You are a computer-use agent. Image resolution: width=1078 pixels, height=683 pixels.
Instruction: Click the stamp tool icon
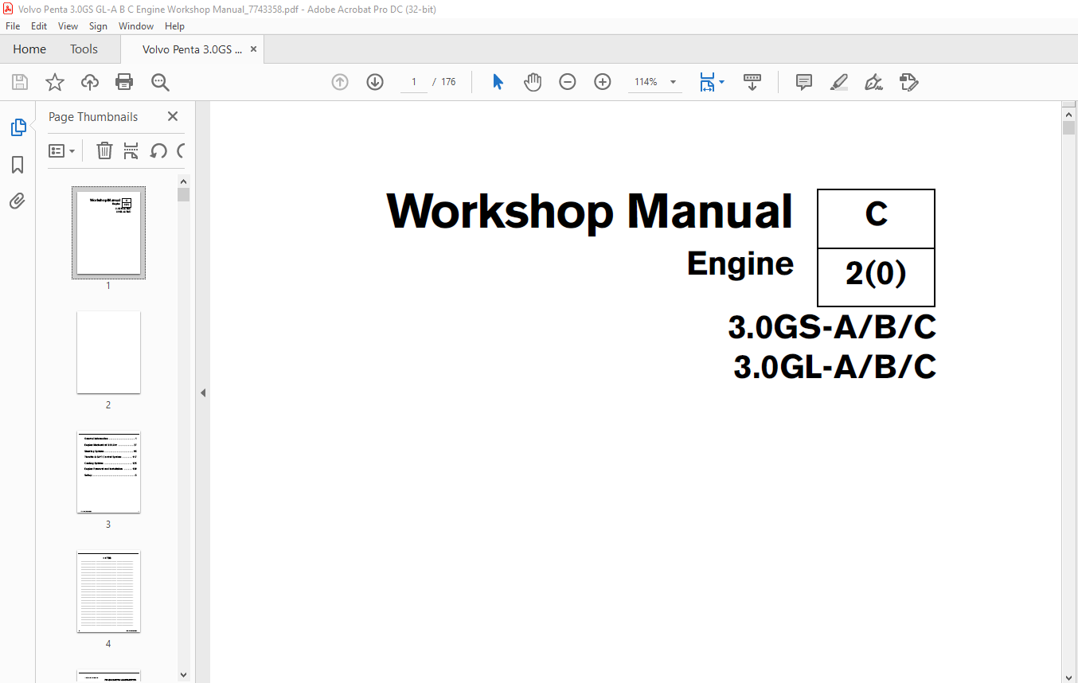point(908,82)
